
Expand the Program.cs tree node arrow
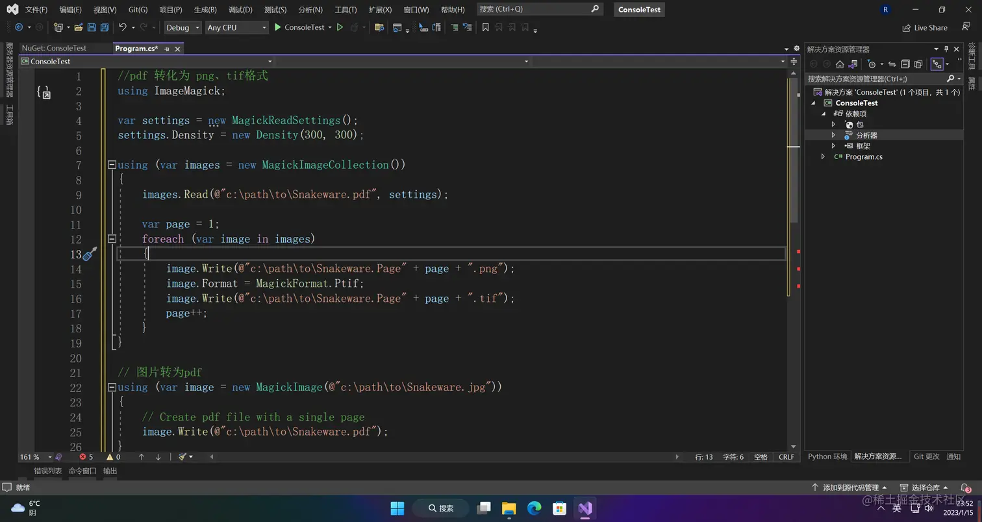824,156
